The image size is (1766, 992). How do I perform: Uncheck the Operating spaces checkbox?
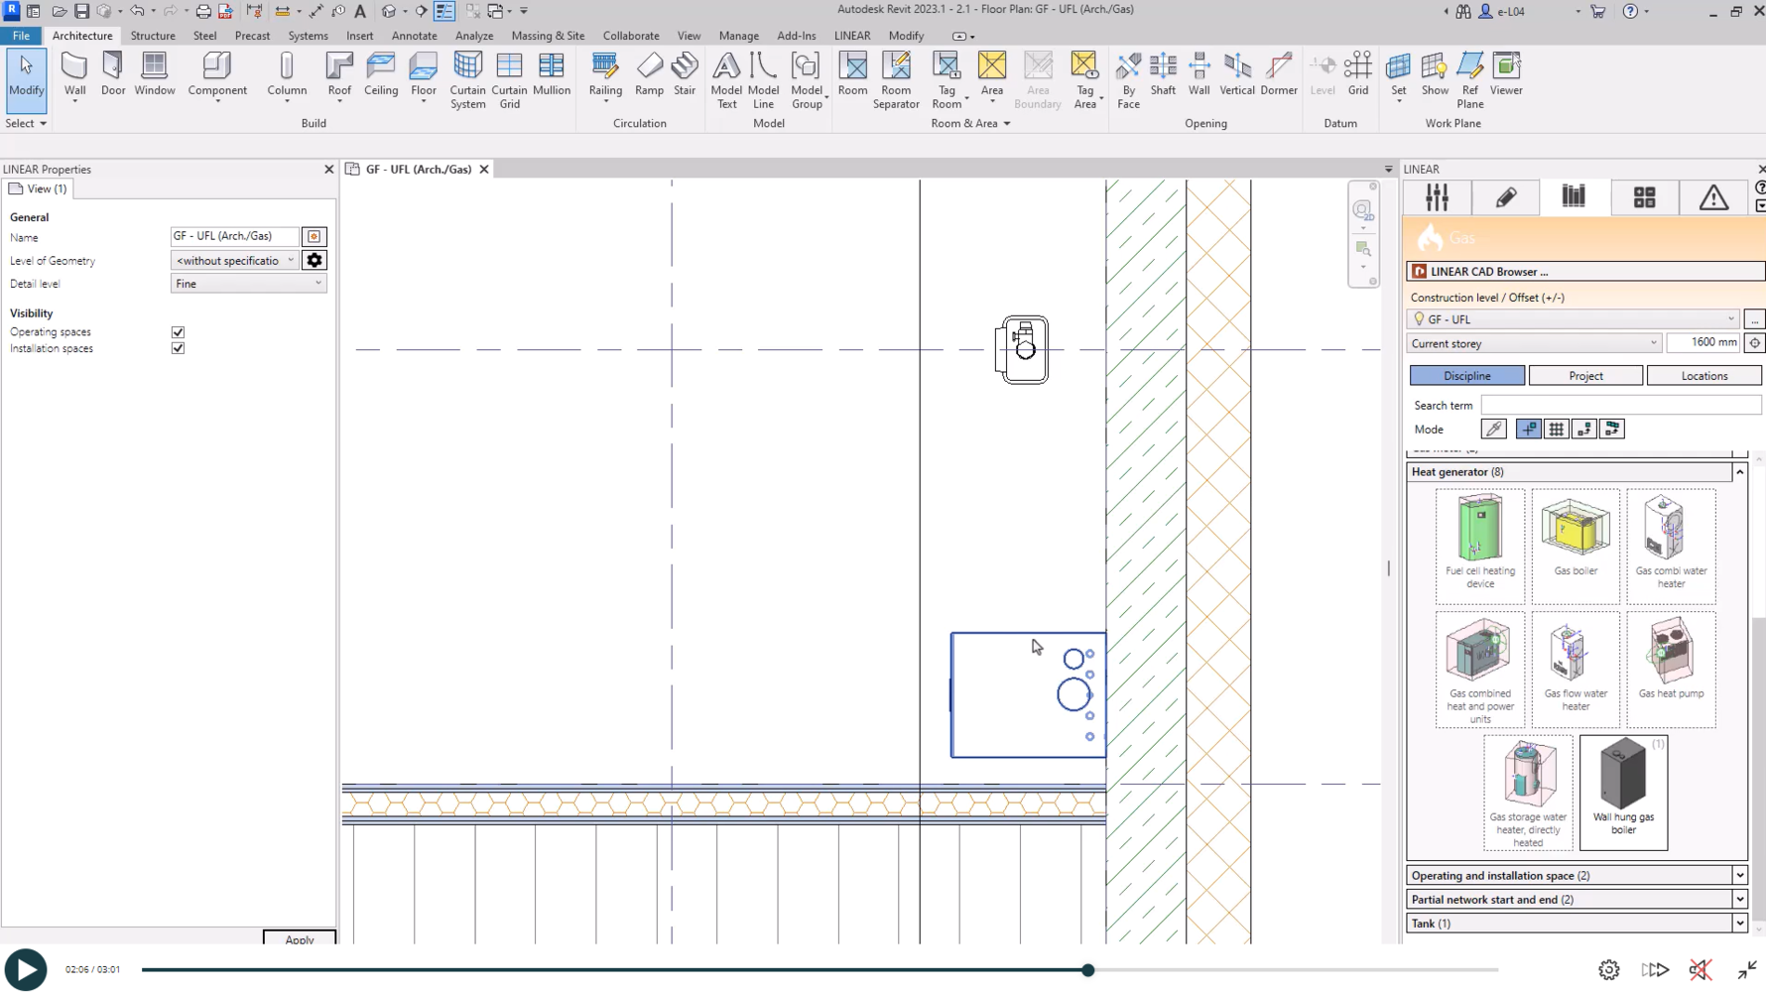[179, 332]
